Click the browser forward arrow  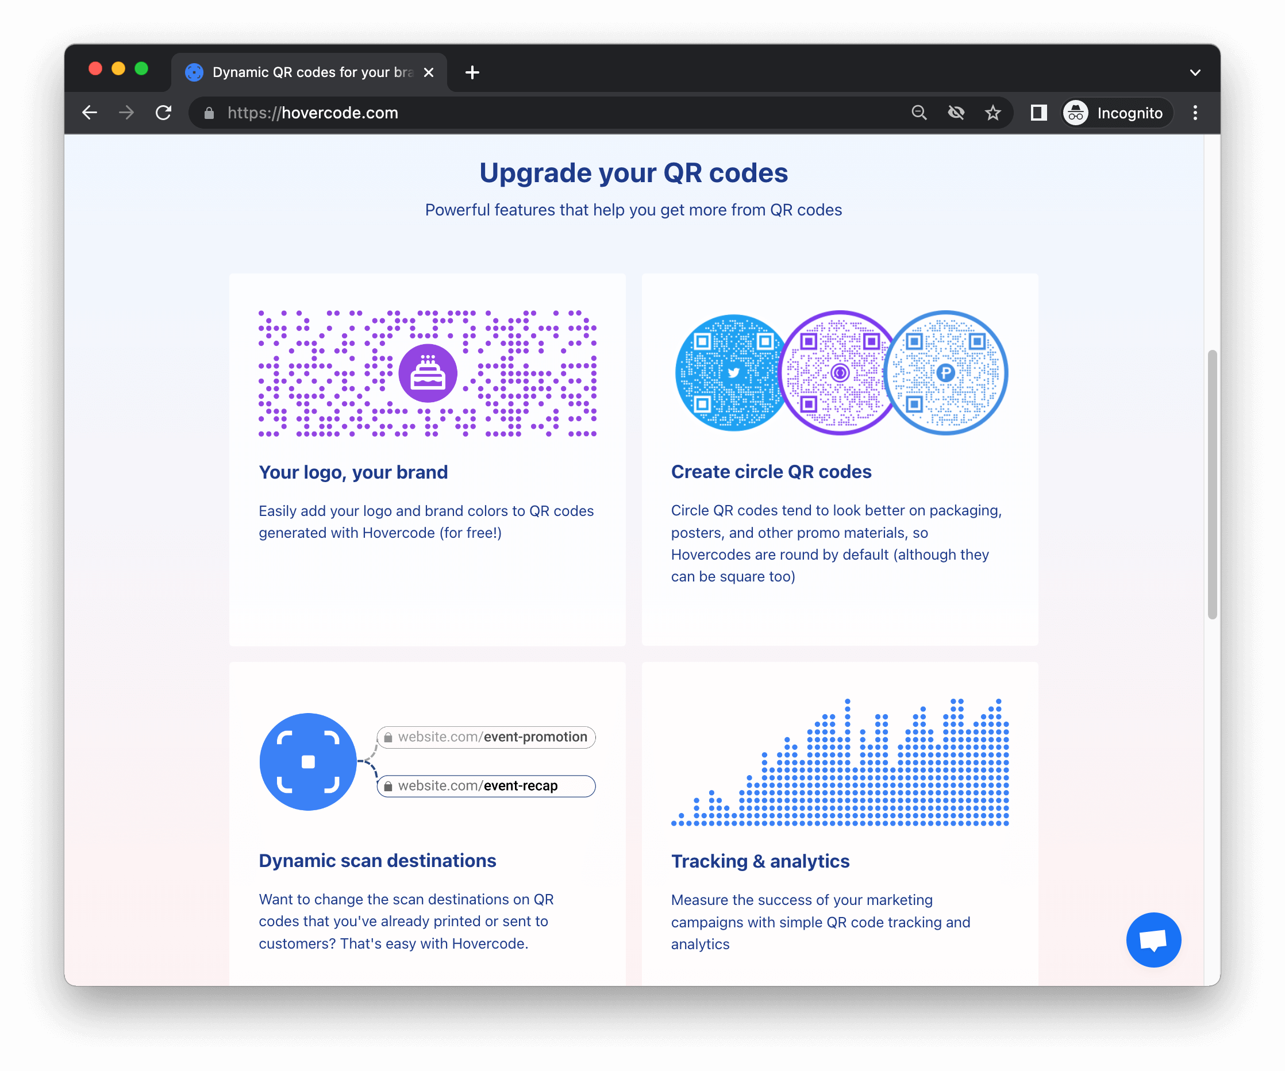[x=126, y=113]
